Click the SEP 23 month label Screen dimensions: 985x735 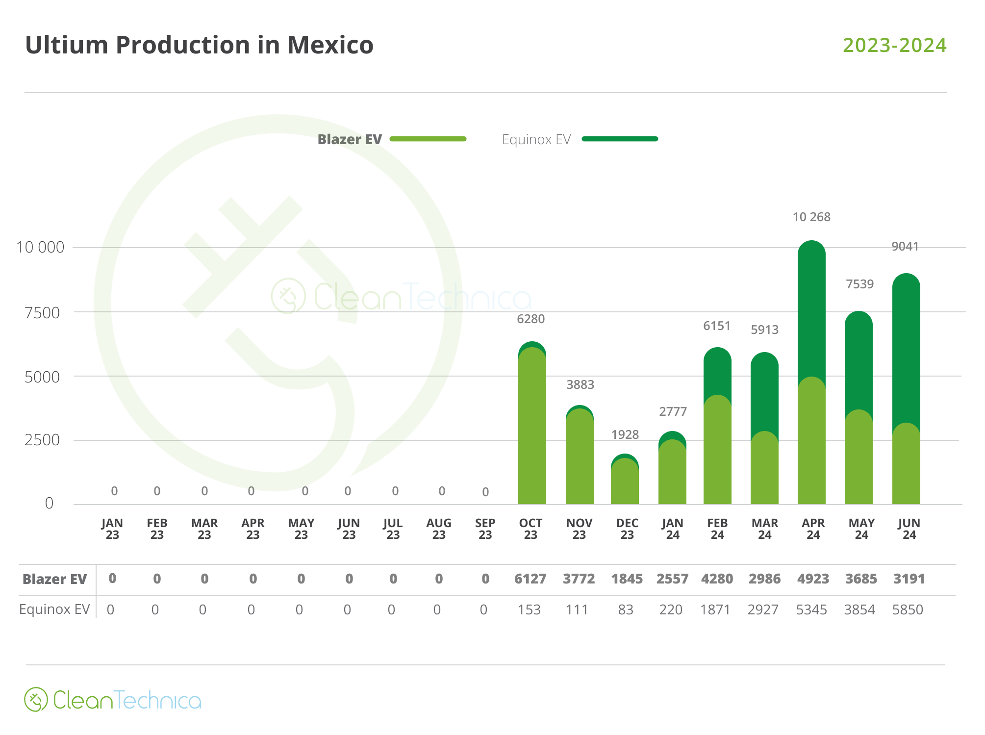click(x=485, y=529)
